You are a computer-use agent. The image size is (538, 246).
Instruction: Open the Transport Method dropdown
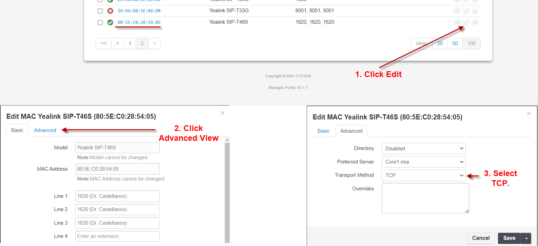point(423,175)
